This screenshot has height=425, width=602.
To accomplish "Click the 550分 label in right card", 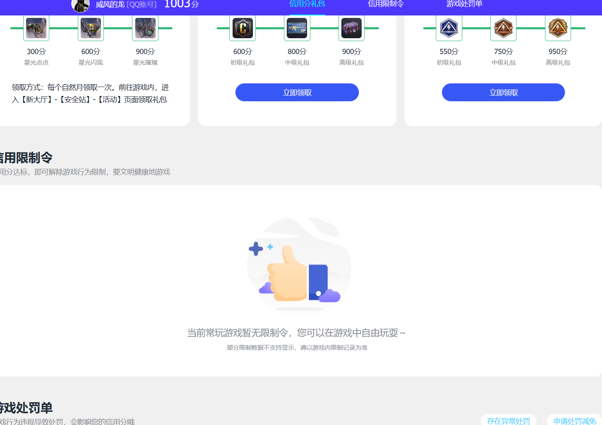I will pyautogui.click(x=449, y=52).
